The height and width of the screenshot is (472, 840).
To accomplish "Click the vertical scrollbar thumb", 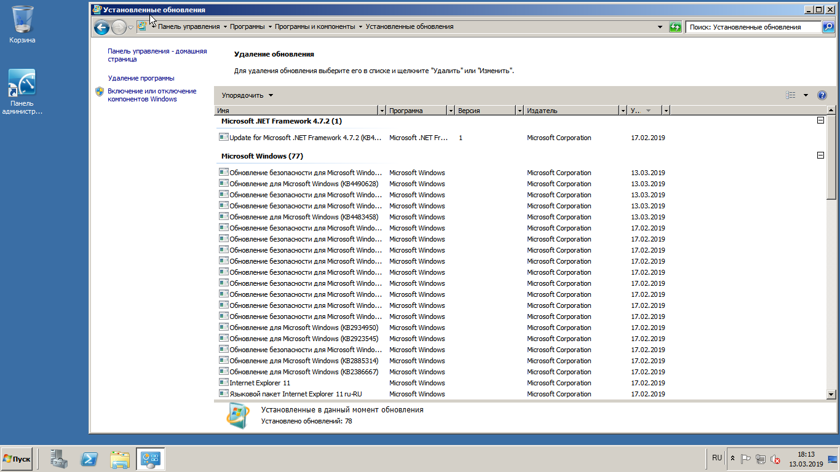I will [x=831, y=158].
